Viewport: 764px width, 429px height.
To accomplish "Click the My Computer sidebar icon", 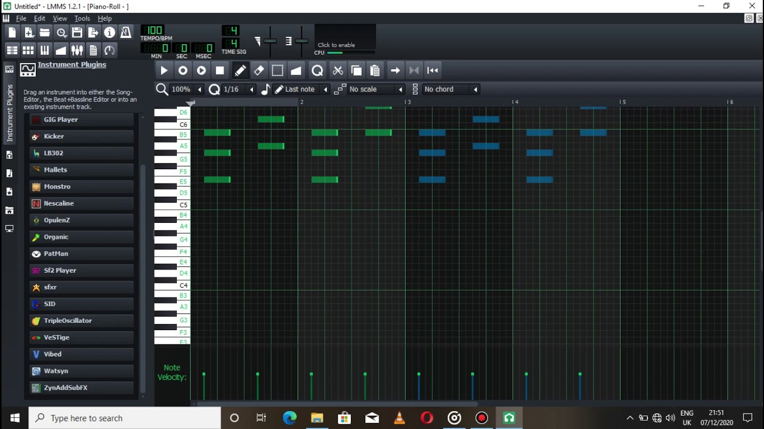I will pos(10,229).
